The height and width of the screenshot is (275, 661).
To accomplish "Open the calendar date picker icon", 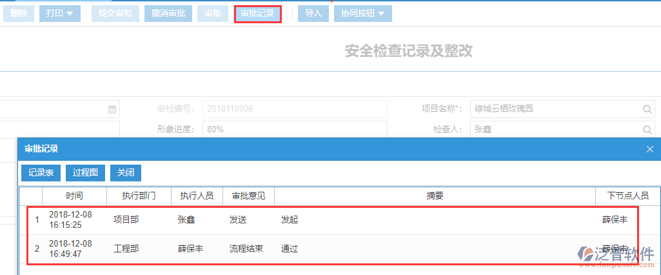I will (x=112, y=109).
